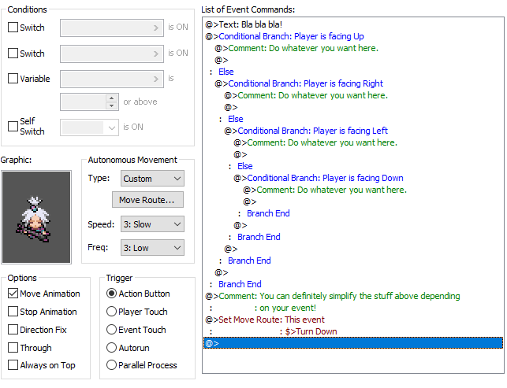Set trigger to Autorun

click(112, 348)
